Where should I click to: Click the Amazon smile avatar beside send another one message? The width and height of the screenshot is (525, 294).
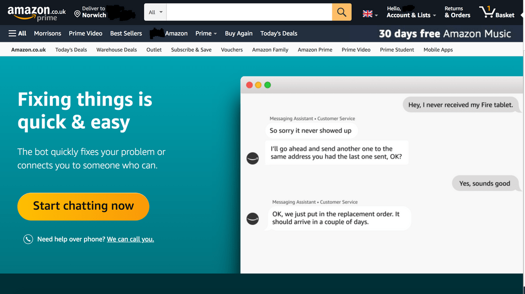[x=252, y=158]
